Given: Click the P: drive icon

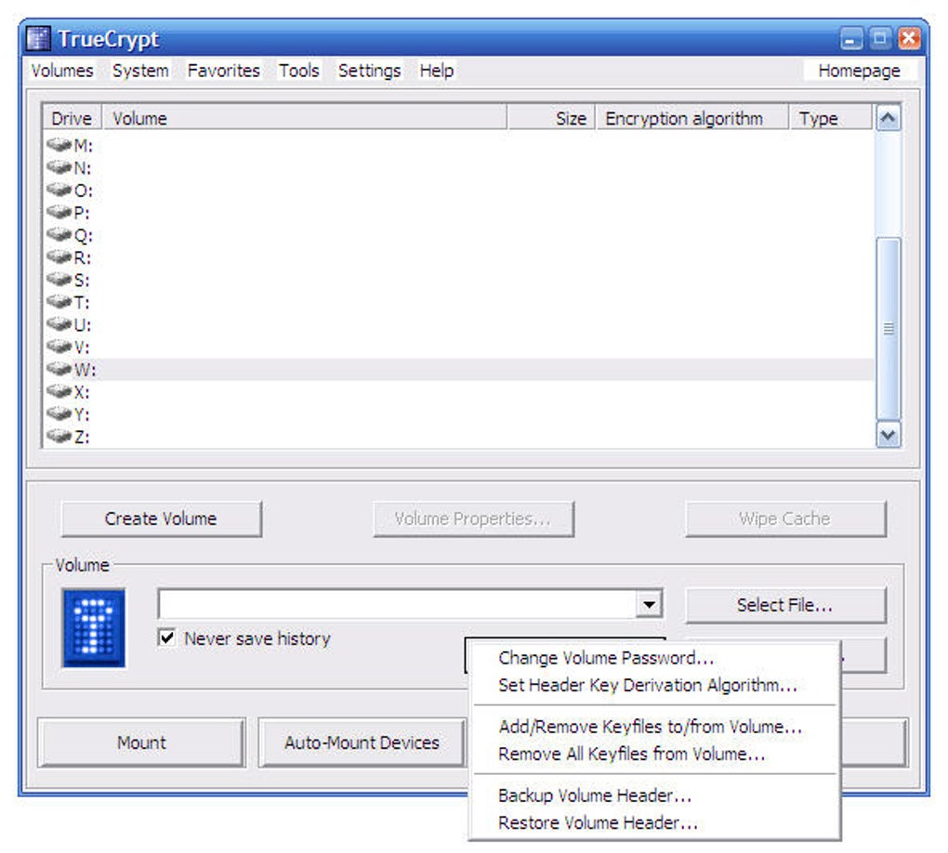Looking at the screenshot, I should coord(59,212).
